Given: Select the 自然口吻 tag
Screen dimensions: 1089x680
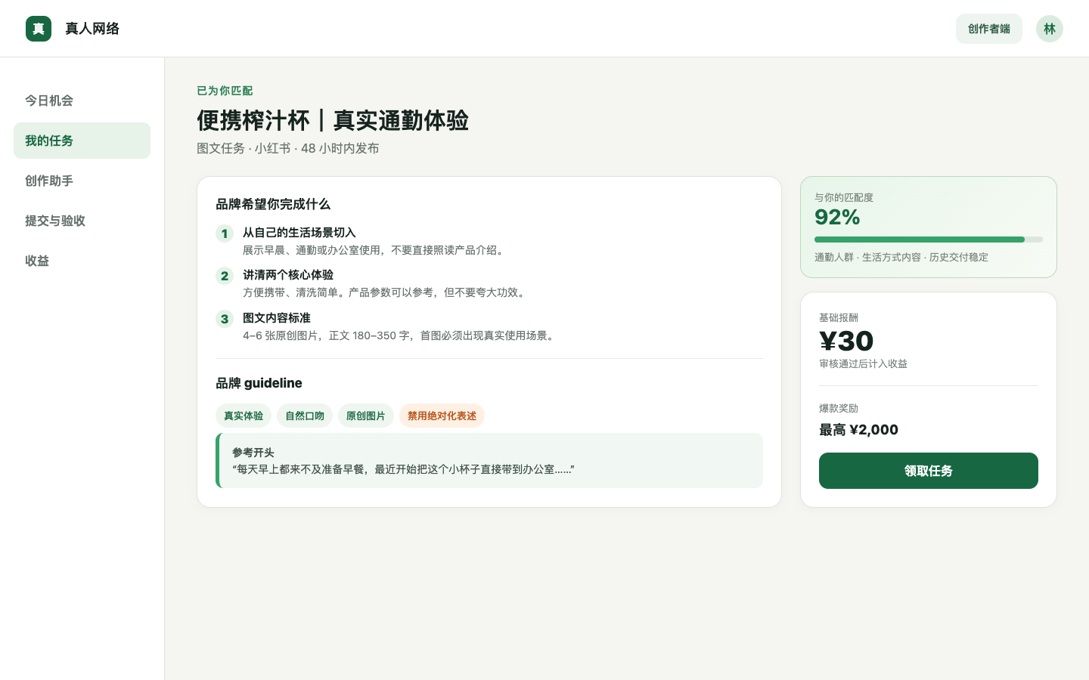Looking at the screenshot, I should (x=305, y=416).
